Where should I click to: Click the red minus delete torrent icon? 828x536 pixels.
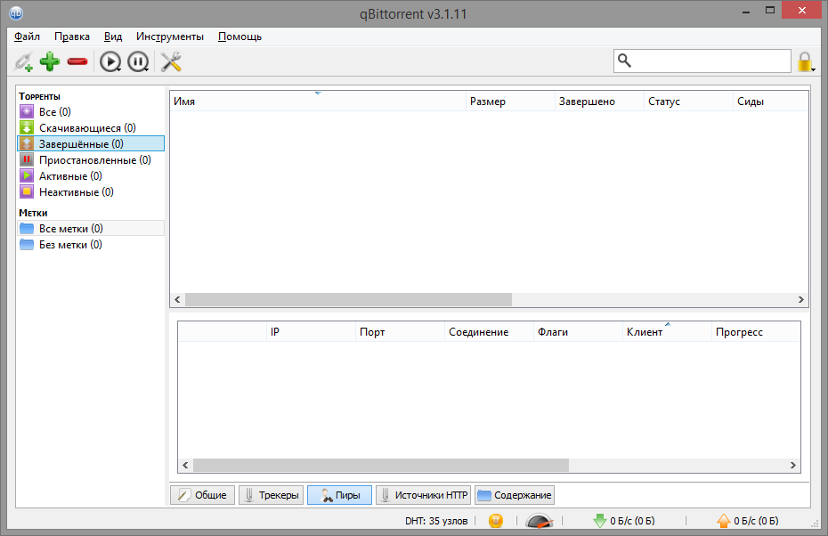(77, 61)
